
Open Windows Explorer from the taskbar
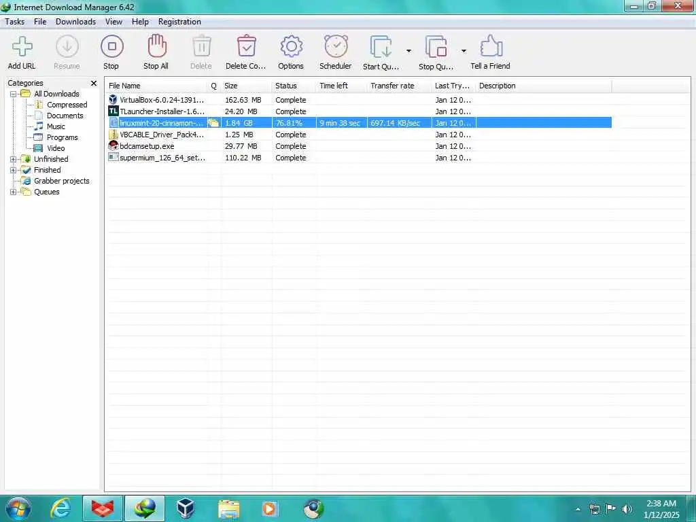click(228, 508)
